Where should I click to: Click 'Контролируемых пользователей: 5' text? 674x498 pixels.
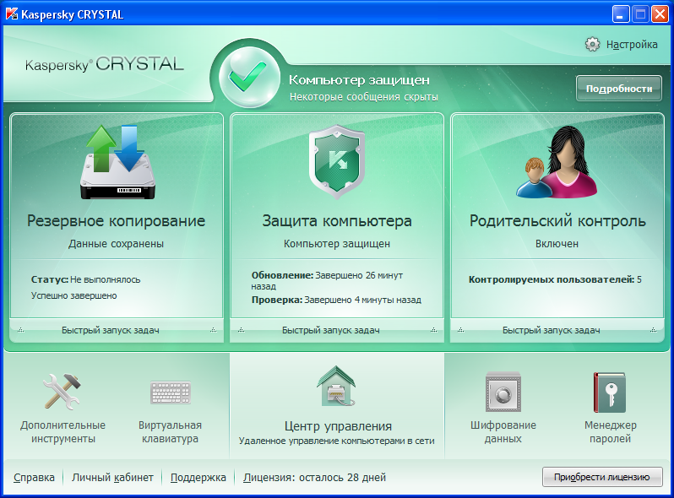(x=555, y=279)
